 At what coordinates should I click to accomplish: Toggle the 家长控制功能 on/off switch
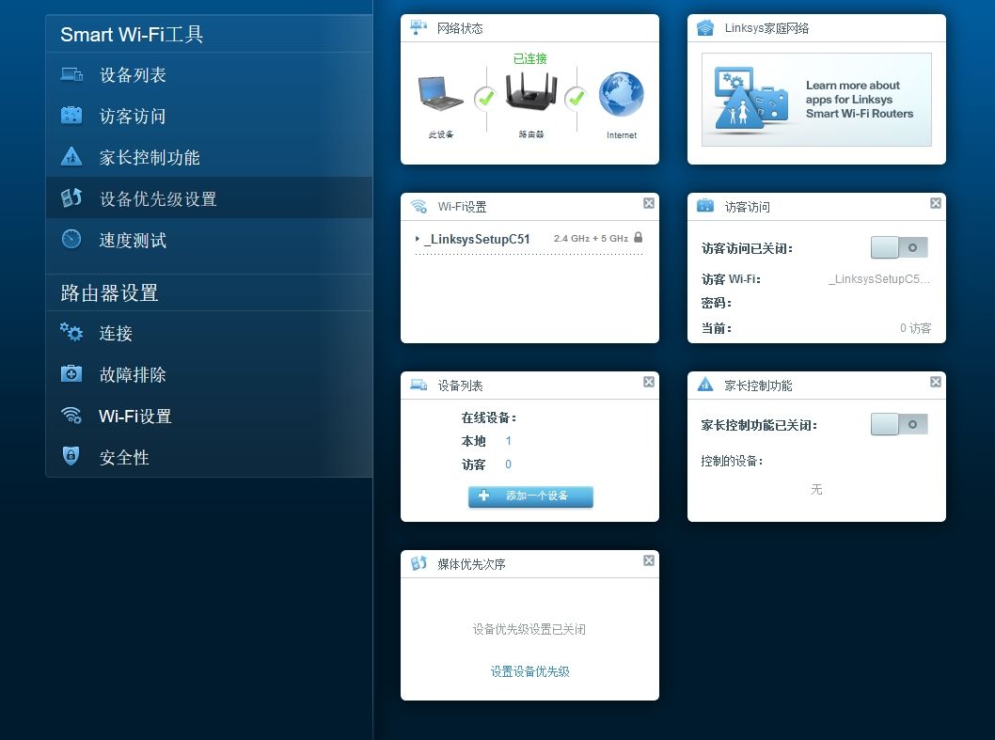click(x=899, y=424)
